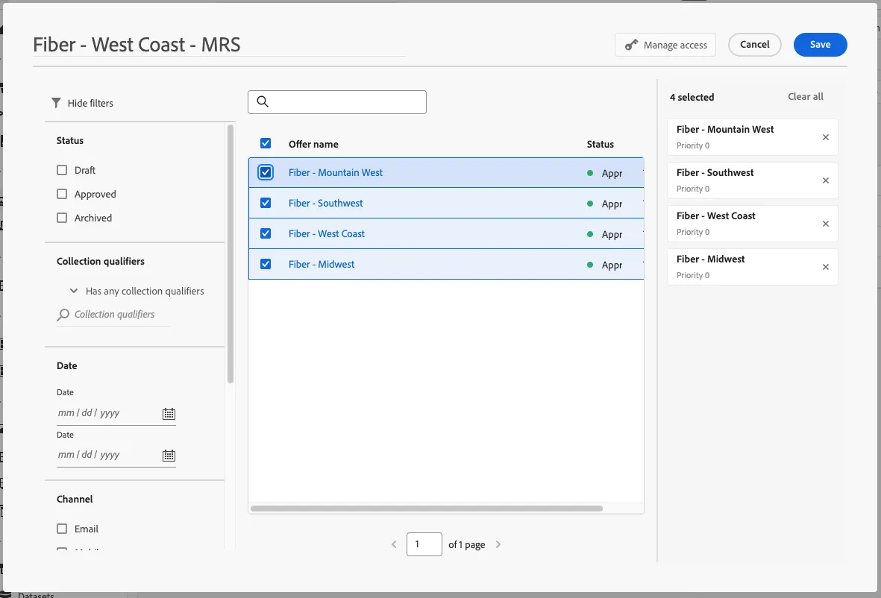Remove Fiber - West Coast from selected
The image size is (881, 598).
(825, 224)
